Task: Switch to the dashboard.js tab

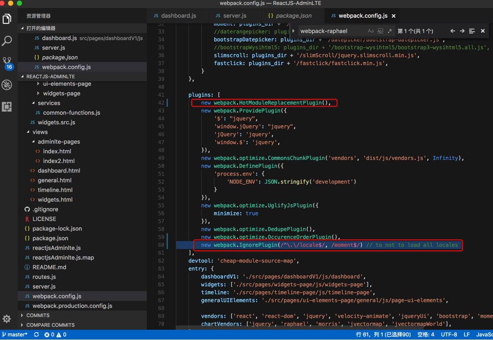Action: (x=175, y=16)
